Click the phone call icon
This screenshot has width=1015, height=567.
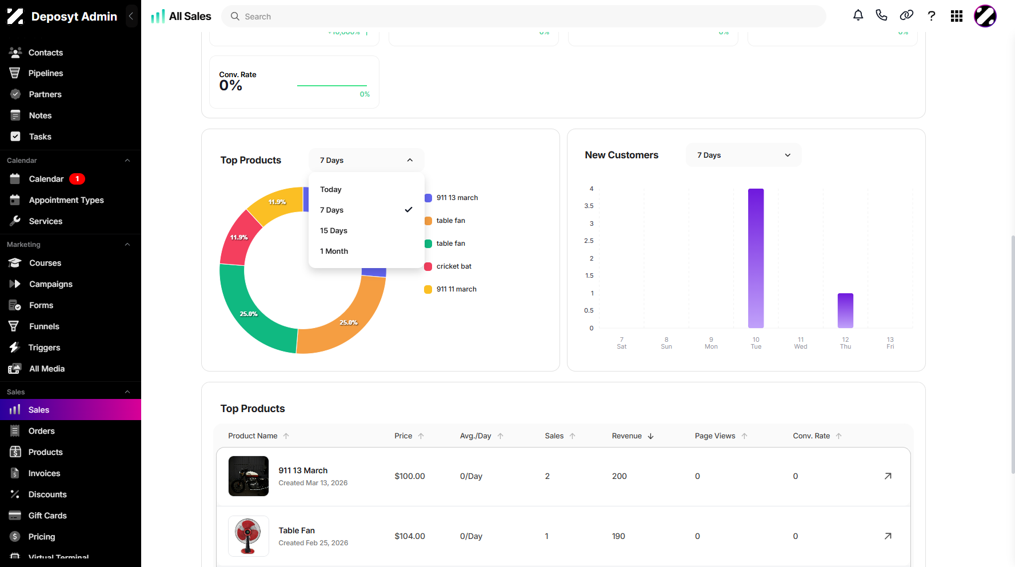[x=881, y=15]
